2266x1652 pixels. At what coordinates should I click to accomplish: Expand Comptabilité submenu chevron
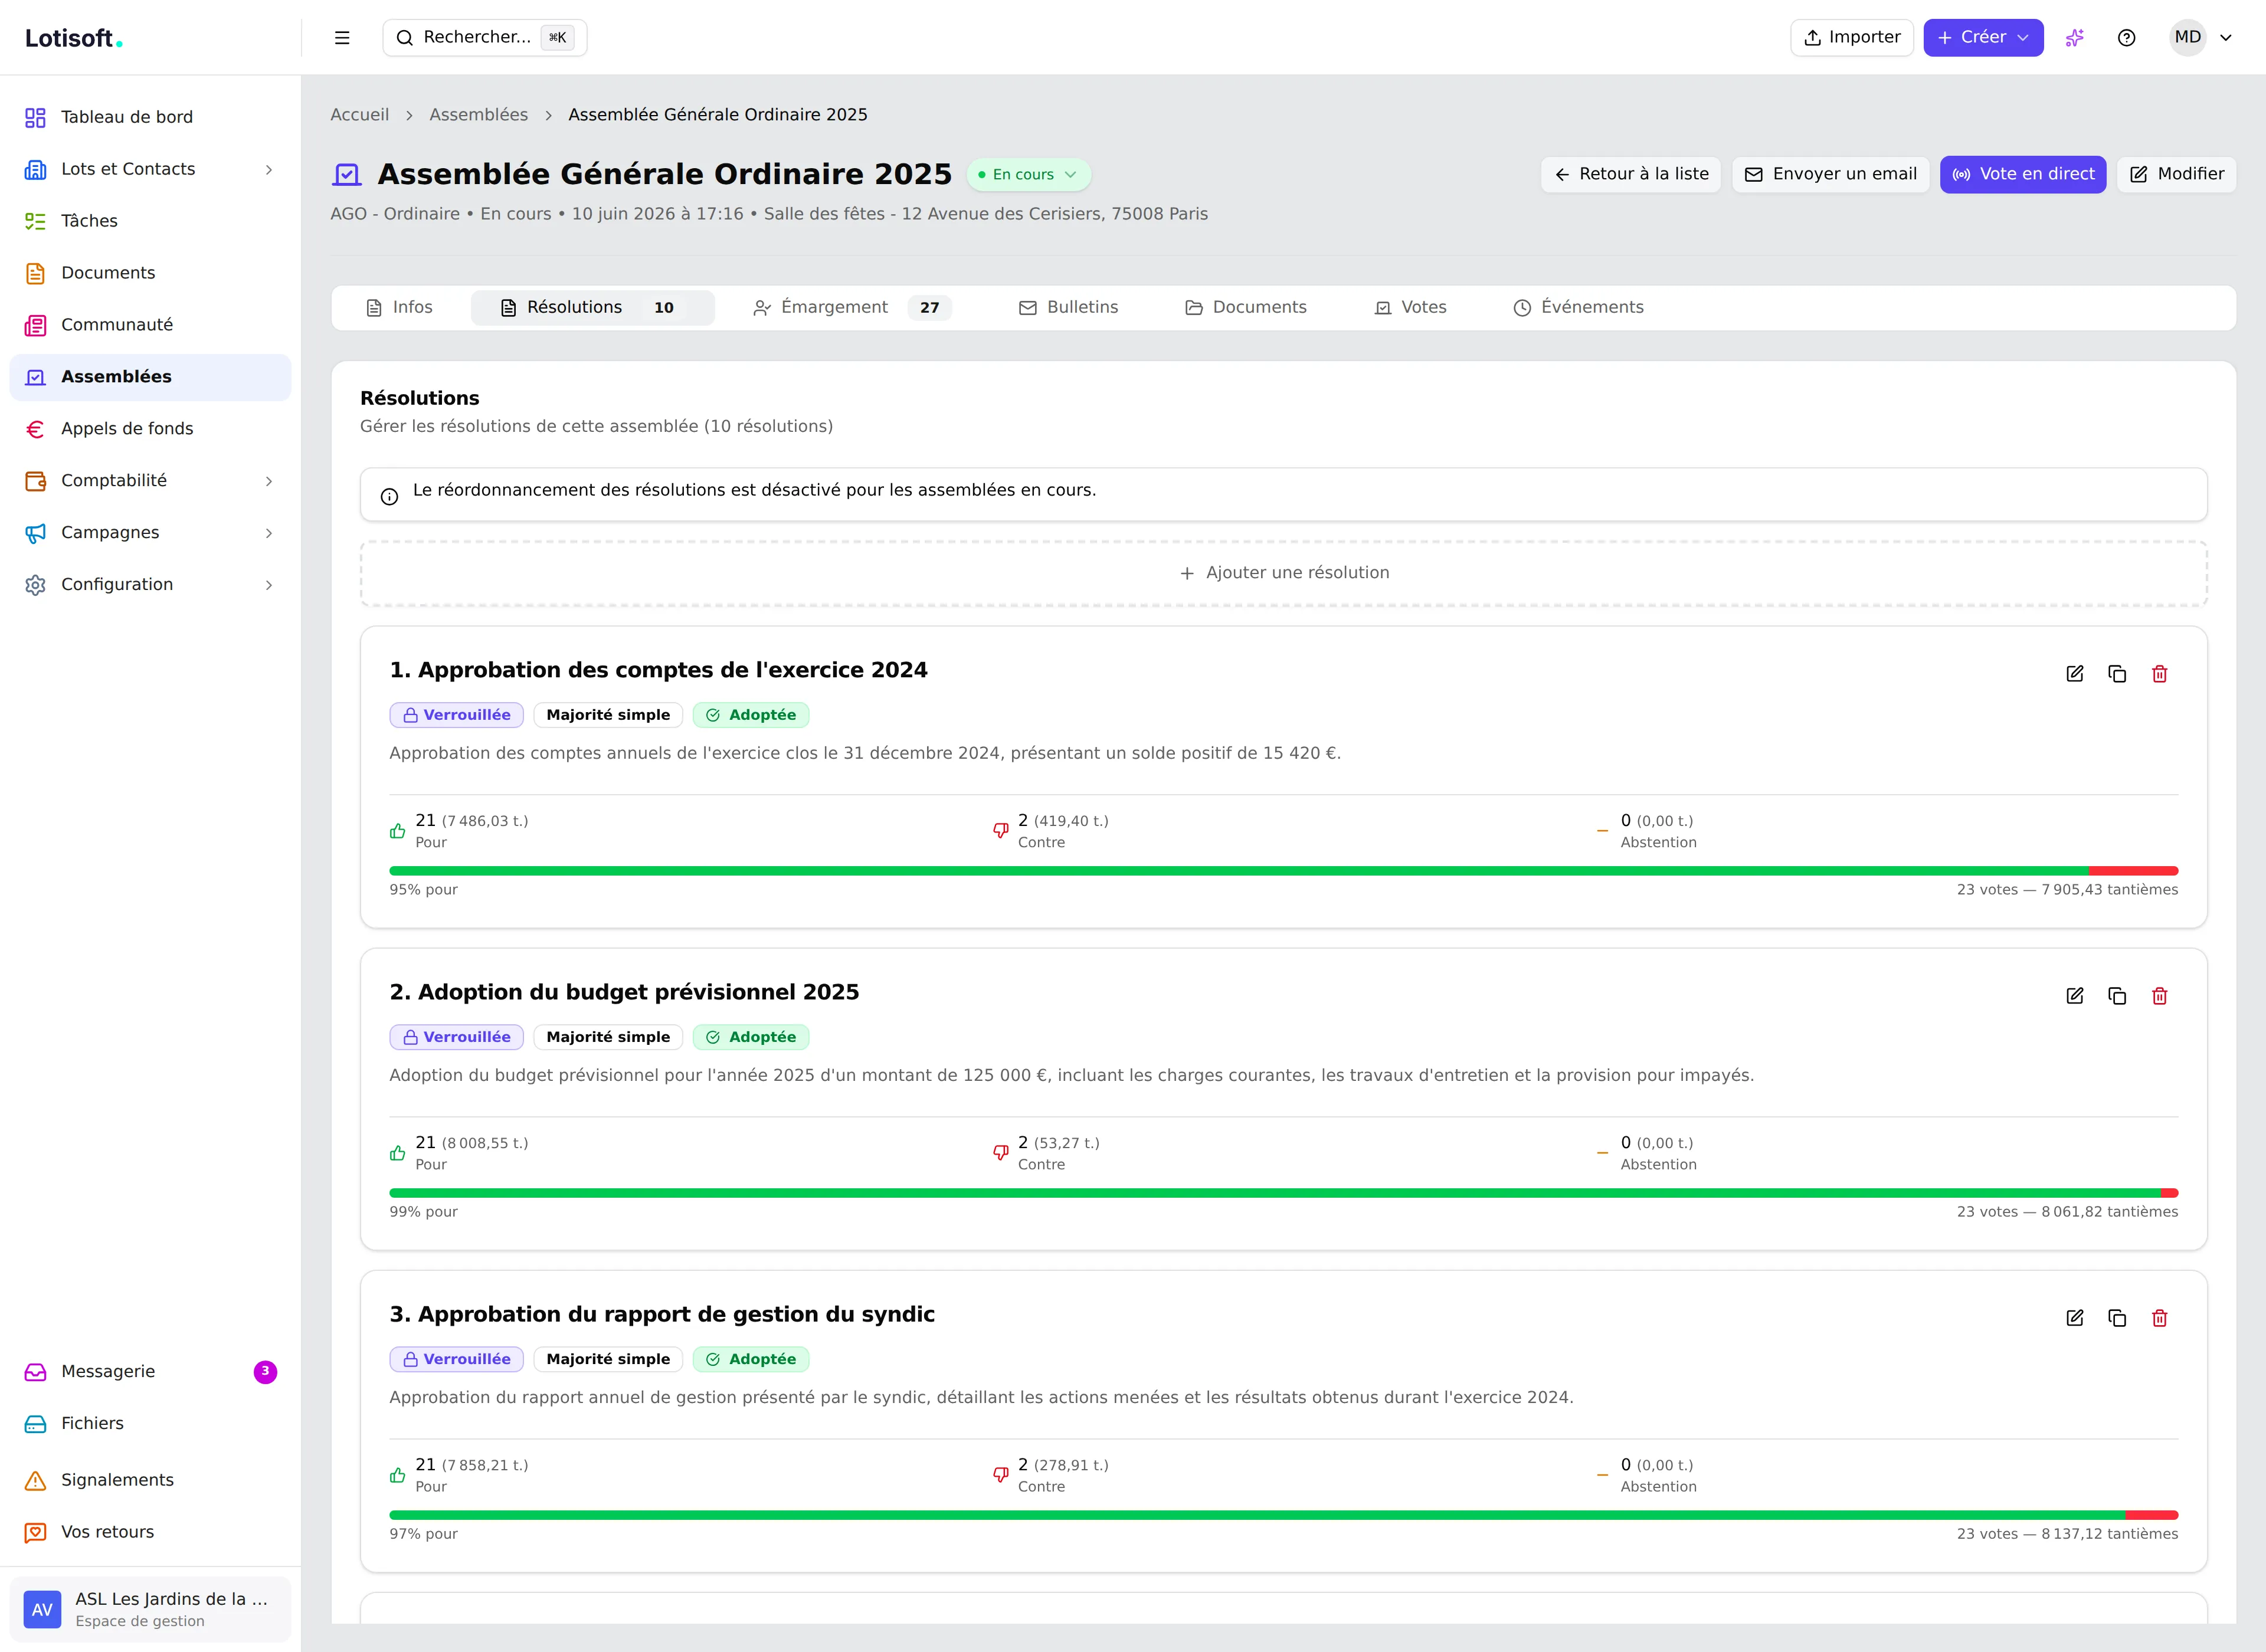(268, 482)
